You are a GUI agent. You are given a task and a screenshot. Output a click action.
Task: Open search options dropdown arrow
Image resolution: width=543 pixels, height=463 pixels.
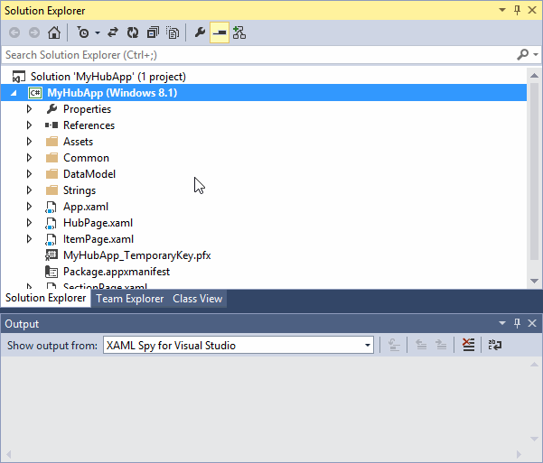[x=536, y=55]
